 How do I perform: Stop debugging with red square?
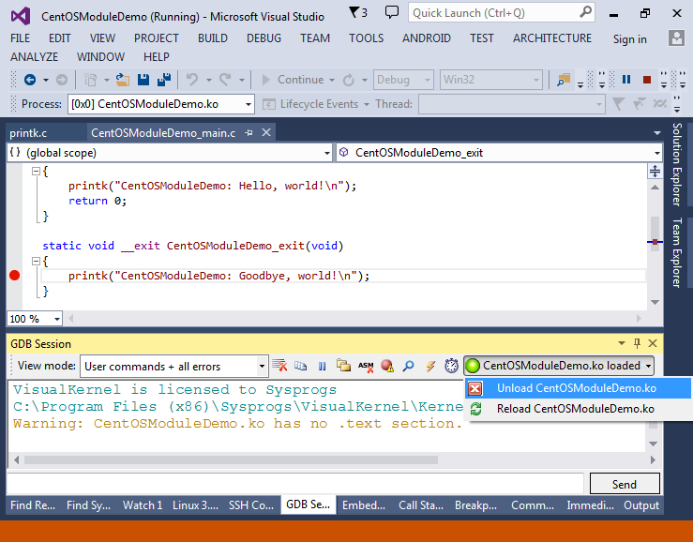tap(647, 80)
